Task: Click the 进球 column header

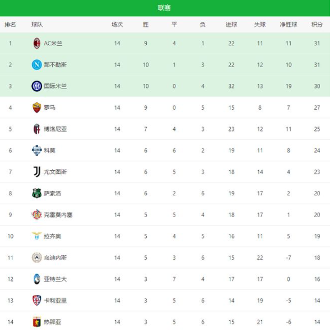Action: [231, 25]
